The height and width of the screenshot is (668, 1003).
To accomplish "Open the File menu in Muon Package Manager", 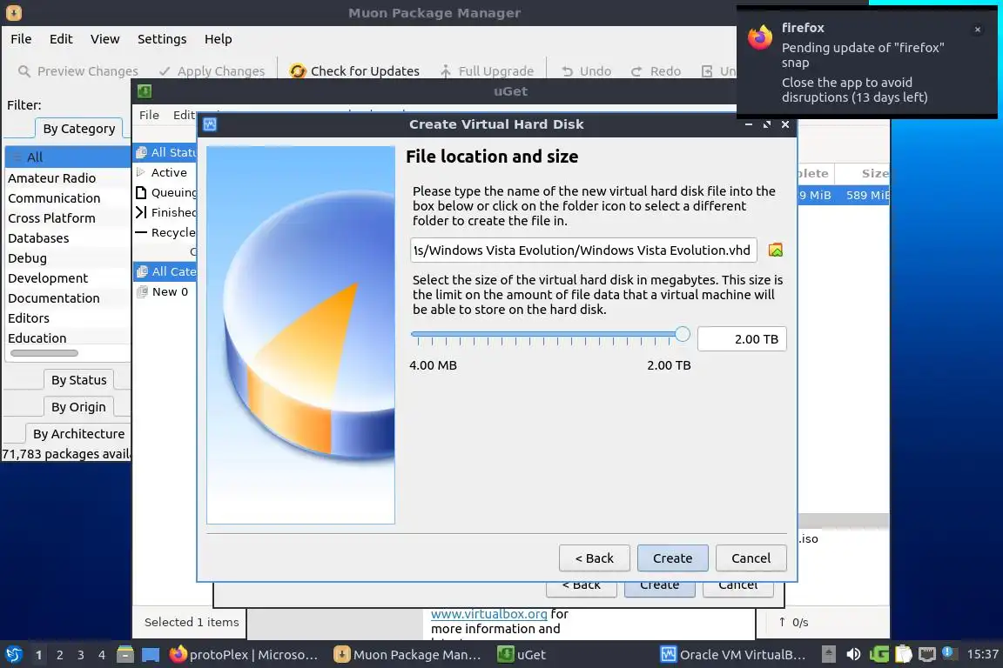I will tap(21, 39).
